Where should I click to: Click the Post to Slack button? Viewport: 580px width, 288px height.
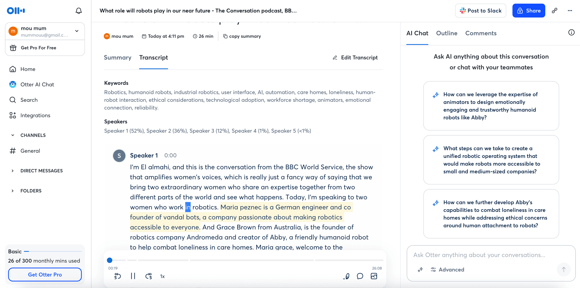(480, 11)
